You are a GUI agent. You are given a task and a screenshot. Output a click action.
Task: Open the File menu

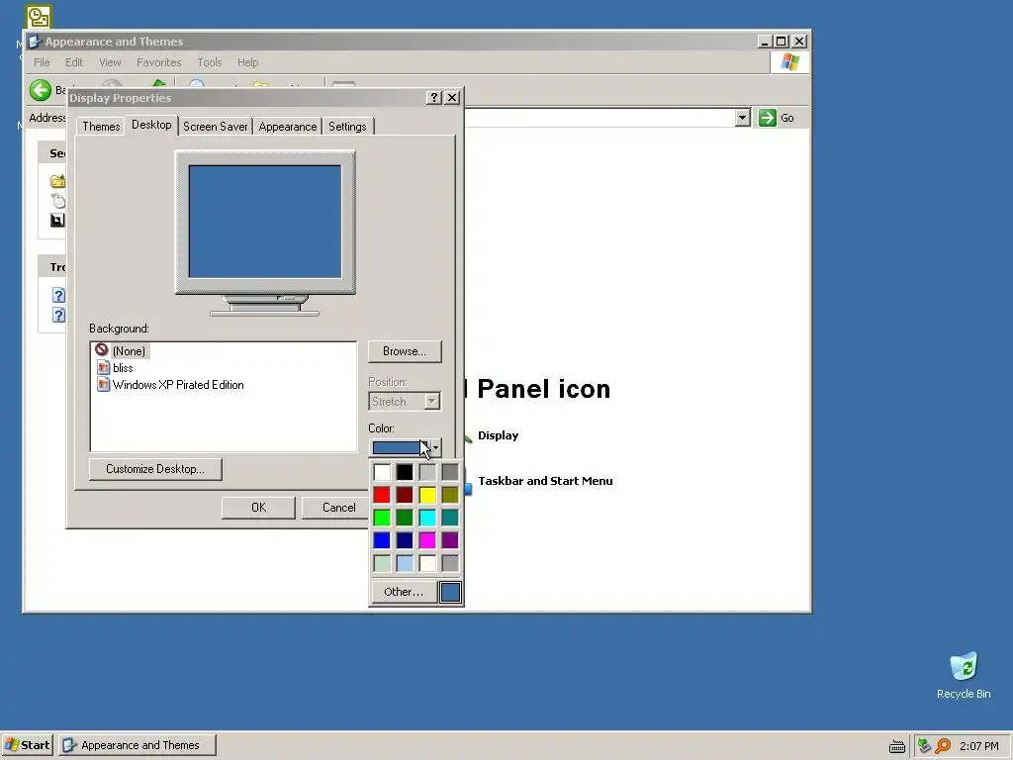[42, 62]
